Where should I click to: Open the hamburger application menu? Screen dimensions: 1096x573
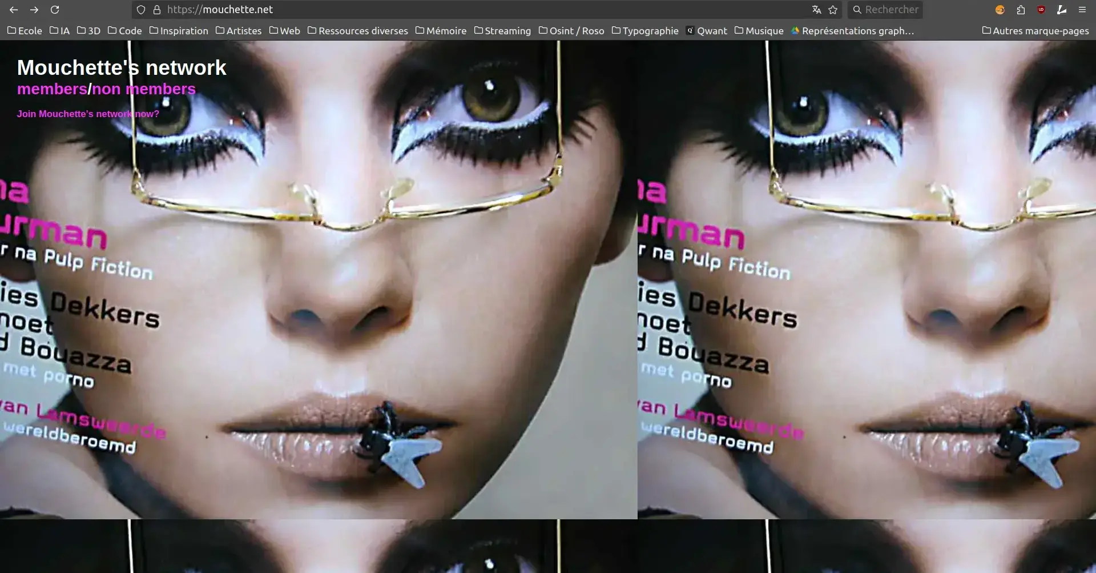coord(1082,10)
